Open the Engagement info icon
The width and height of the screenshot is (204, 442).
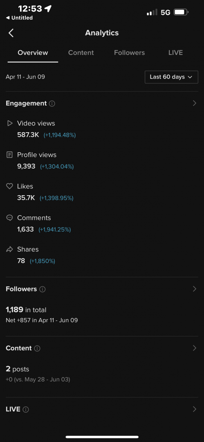click(x=52, y=104)
